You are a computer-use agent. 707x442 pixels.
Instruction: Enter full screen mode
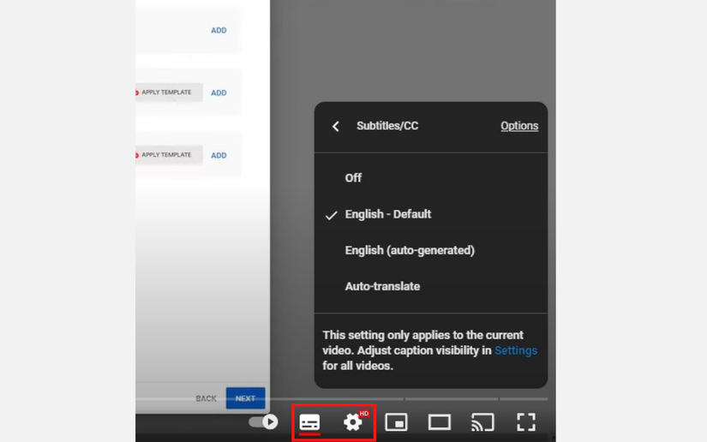[525, 422]
